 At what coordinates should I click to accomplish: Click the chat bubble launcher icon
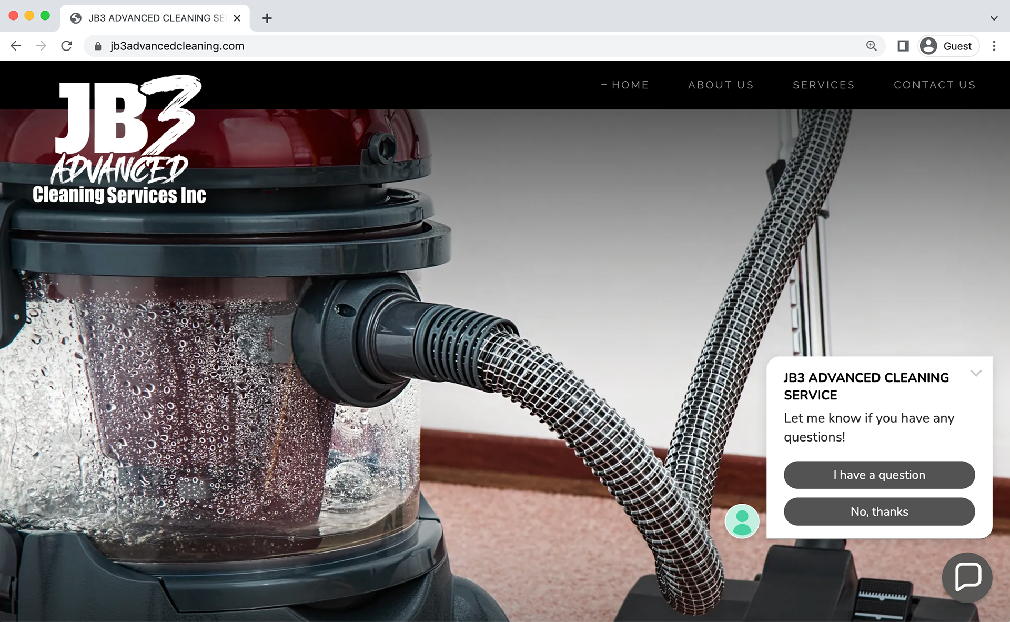pos(967,577)
